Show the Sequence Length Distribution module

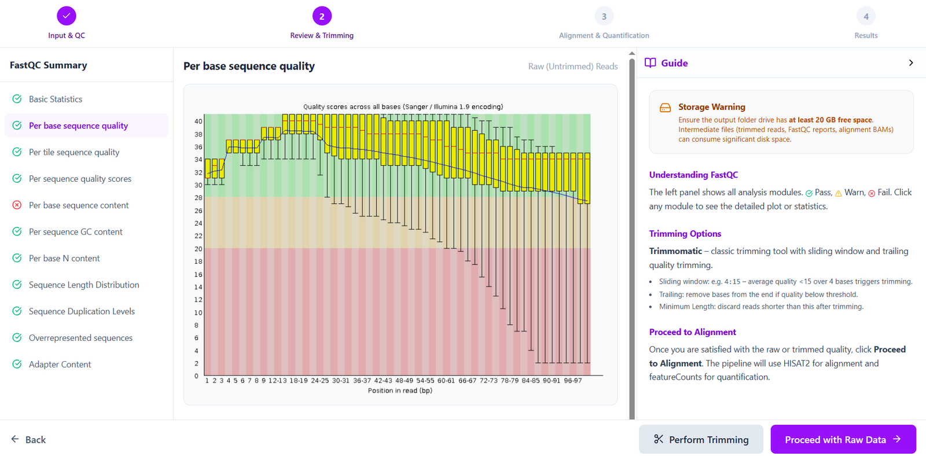click(86, 285)
